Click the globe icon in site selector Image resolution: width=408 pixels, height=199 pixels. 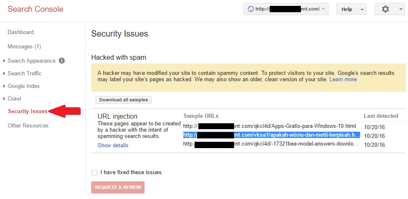point(251,9)
